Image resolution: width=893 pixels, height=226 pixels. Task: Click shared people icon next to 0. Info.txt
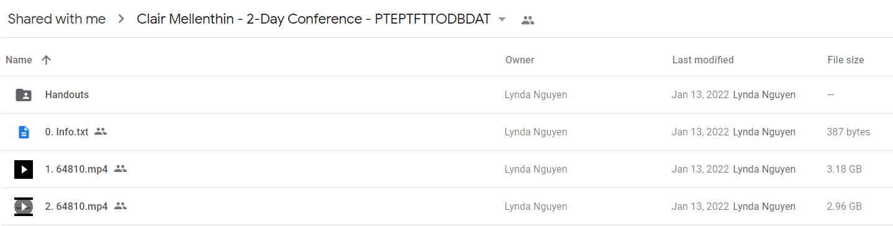(101, 132)
